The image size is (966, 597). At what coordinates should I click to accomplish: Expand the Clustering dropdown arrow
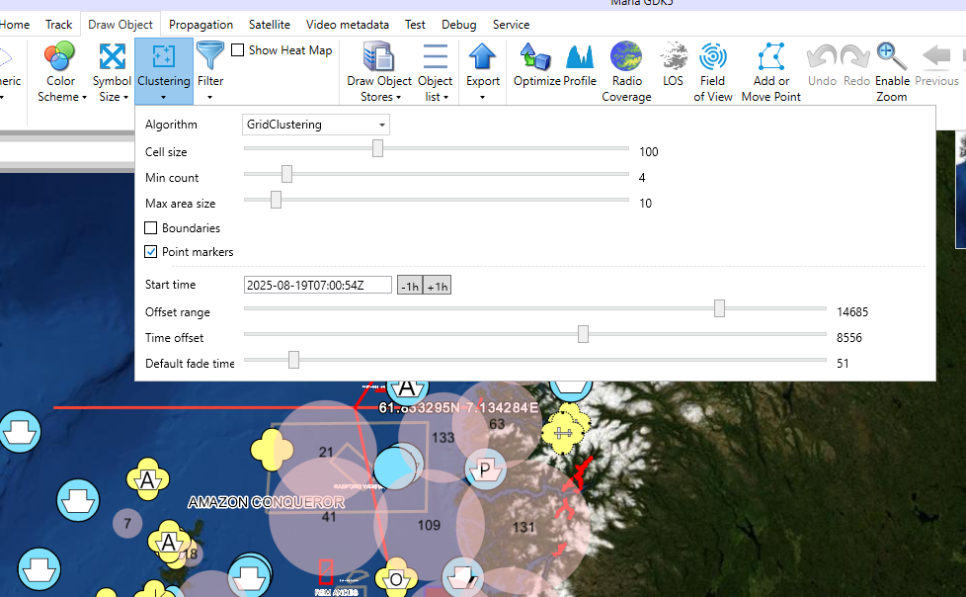point(163,98)
